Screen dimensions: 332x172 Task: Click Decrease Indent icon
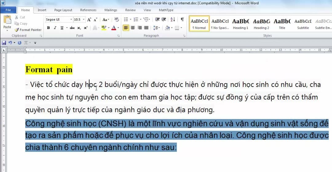pyautogui.click(x=157, y=20)
